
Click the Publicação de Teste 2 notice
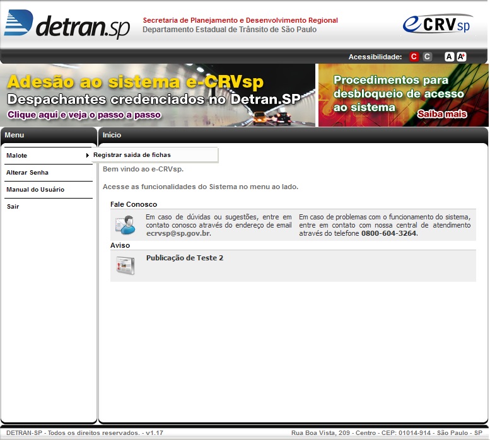coord(185,258)
